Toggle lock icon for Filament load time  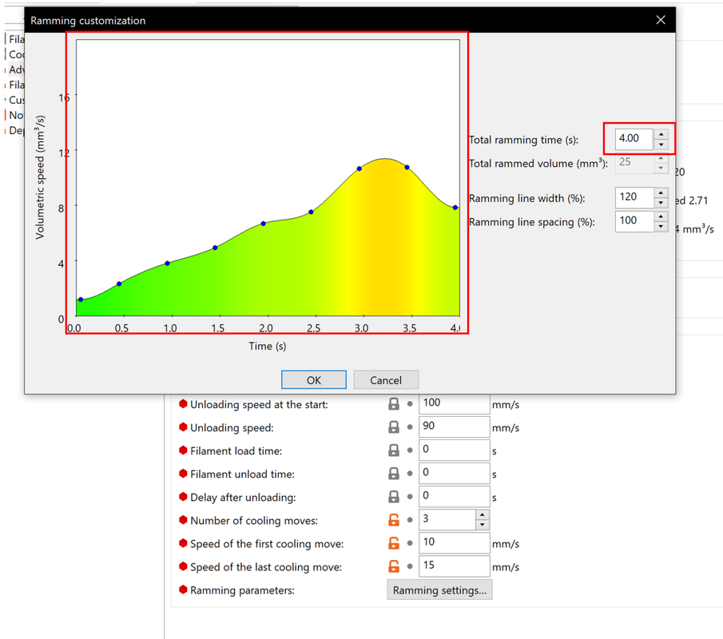coord(394,450)
